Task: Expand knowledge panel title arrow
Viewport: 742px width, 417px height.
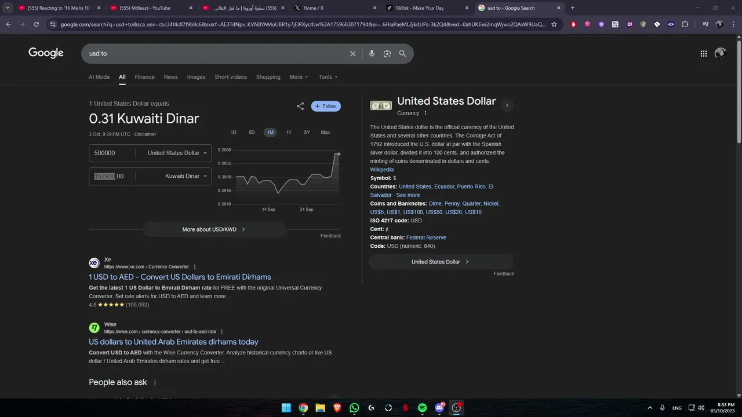Action: click(x=507, y=105)
